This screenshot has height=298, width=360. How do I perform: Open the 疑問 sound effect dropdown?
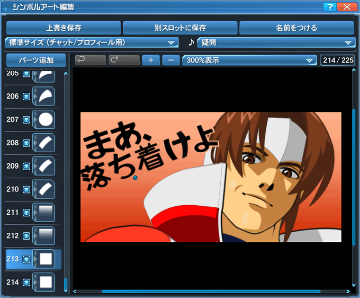coord(276,42)
